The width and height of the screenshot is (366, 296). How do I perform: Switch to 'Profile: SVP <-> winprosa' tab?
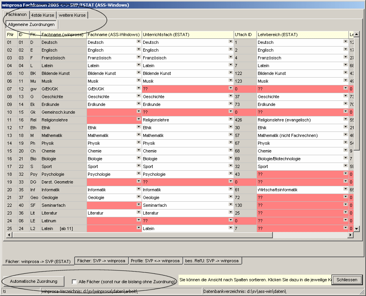155,261
